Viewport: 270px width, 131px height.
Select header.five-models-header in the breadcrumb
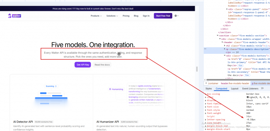(235, 83)
